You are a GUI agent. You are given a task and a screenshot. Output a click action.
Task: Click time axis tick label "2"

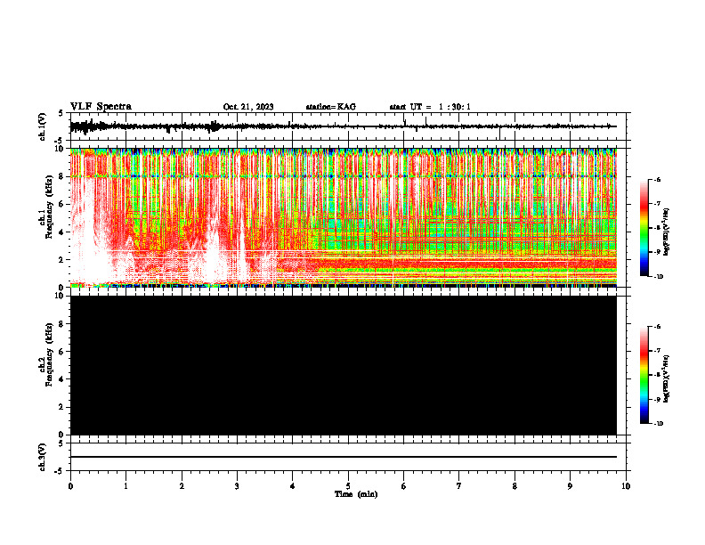click(182, 486)
